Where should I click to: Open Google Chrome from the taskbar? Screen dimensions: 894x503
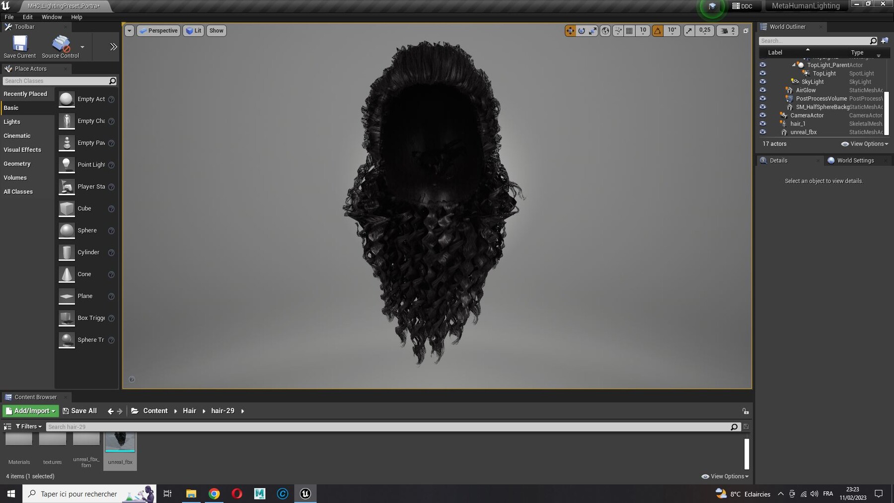click(214, 494)
